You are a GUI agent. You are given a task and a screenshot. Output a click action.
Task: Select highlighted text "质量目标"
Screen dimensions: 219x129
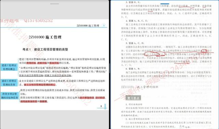click(54, 63)
